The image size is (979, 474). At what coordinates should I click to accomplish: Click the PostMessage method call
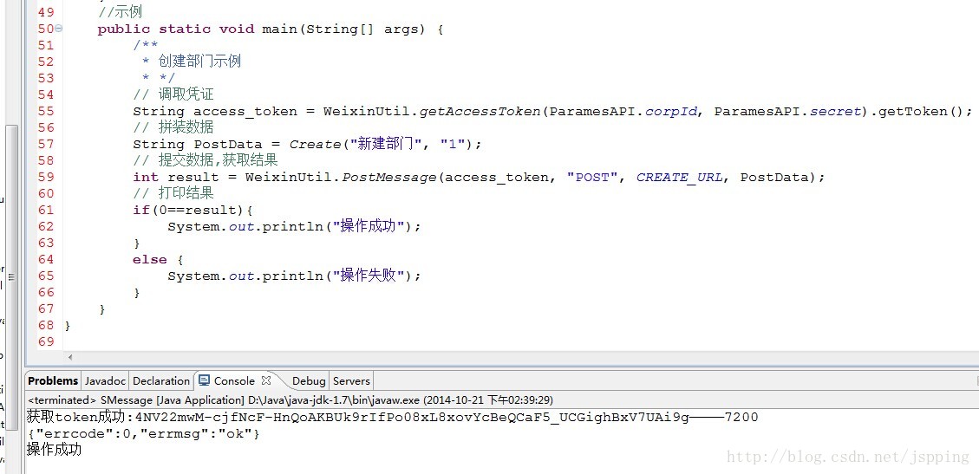pos(389,177)
